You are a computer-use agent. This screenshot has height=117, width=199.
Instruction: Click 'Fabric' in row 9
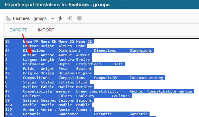coord(47,87)
